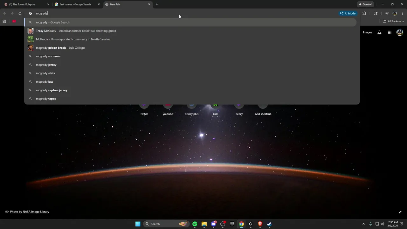This screenshot has width=407, height=229.
Task: Open Discord from the taskbar
Action: coord(213,224)
